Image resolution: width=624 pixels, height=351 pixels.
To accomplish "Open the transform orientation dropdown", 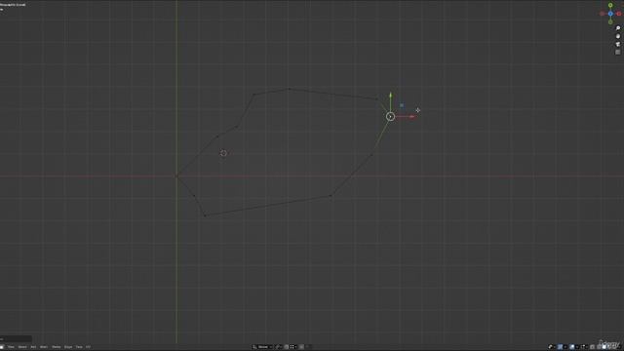I will click(x=262, y=347).
